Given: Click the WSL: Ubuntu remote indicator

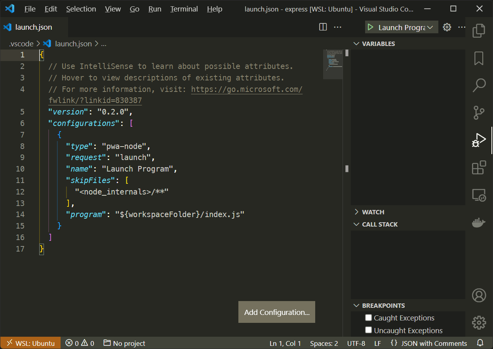Looking at the screenshot, I should pyautogui.click(x=30, y=343).
